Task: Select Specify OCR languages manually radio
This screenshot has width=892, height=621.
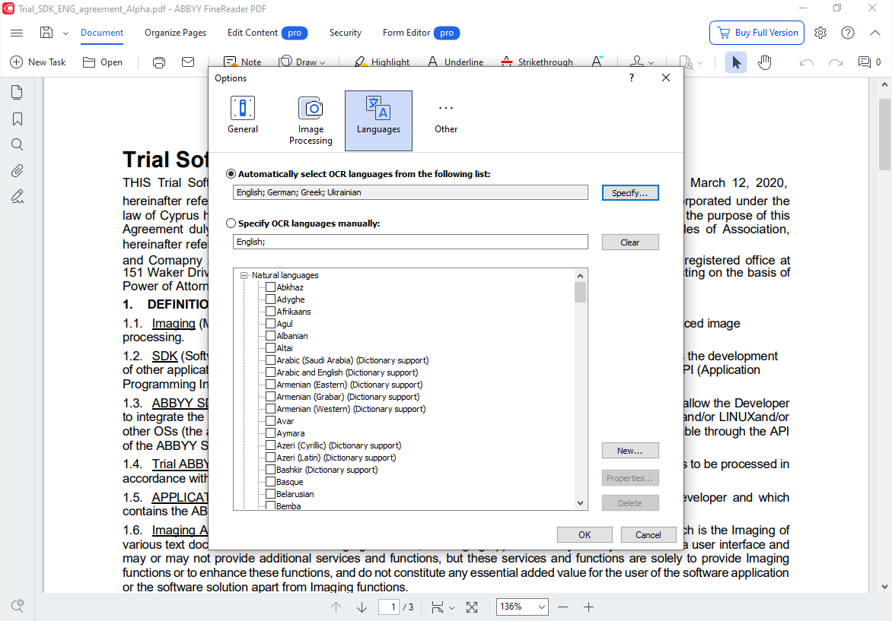Action: pos(231,223)
